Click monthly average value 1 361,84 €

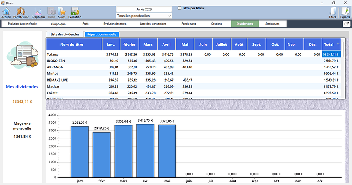22,137
